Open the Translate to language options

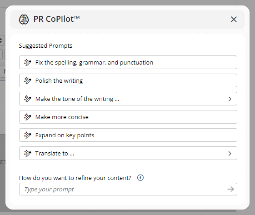tap(128, 153)
